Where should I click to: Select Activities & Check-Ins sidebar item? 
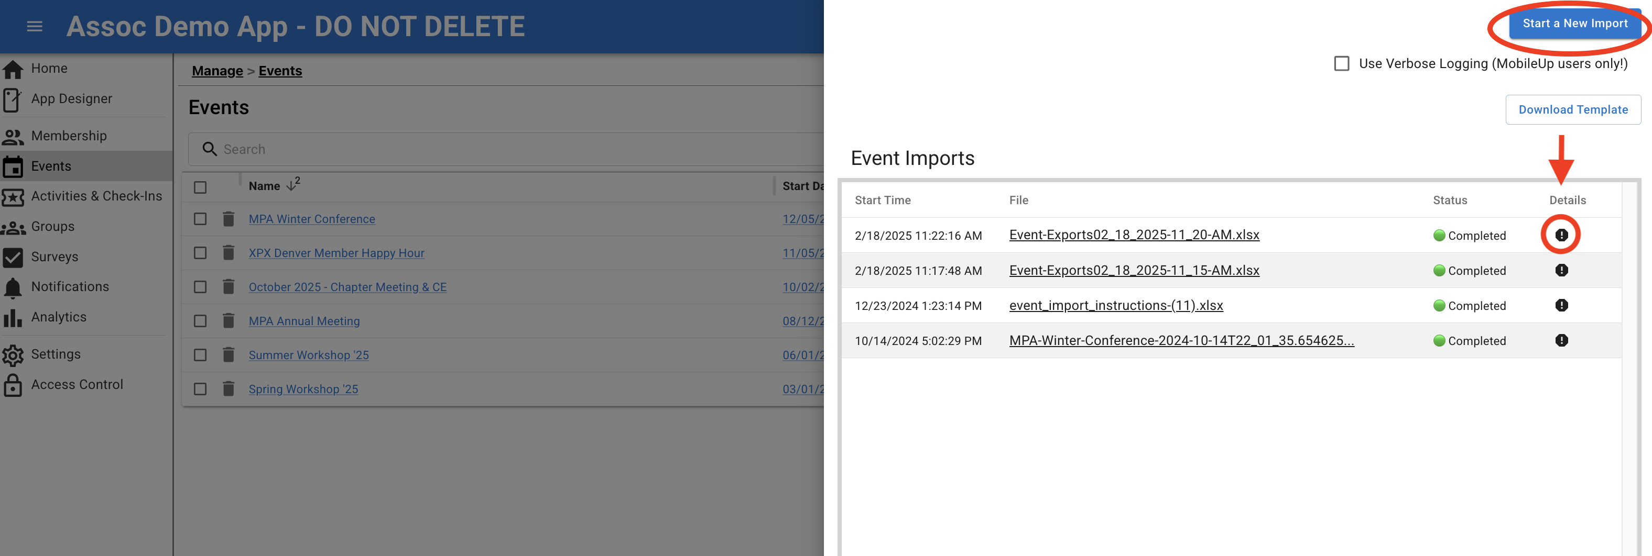96,196
